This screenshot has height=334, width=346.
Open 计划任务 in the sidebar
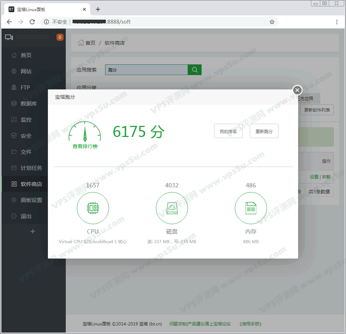[31, 168]
